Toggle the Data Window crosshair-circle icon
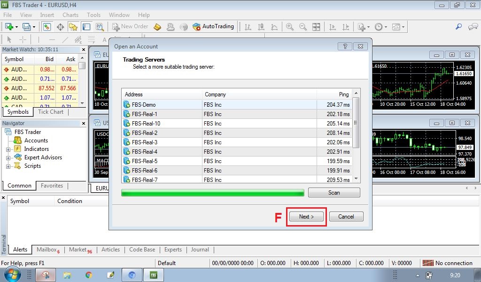 pos(60,27)
